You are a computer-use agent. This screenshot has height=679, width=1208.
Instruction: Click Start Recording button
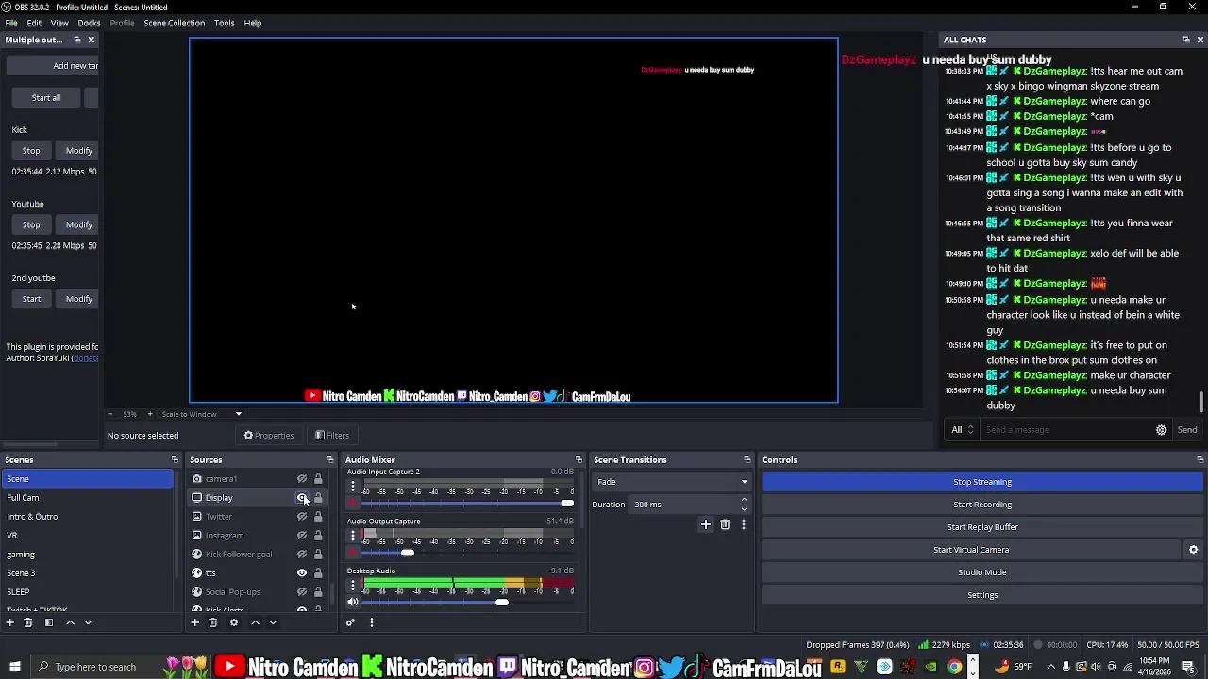pyautogui.click(x=982, y=505)
